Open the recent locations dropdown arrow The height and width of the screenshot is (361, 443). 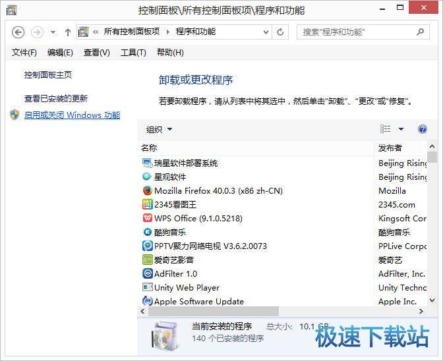tap(53, 32)
